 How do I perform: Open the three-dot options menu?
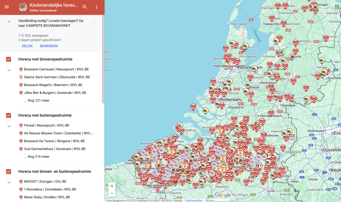(97, 7)
